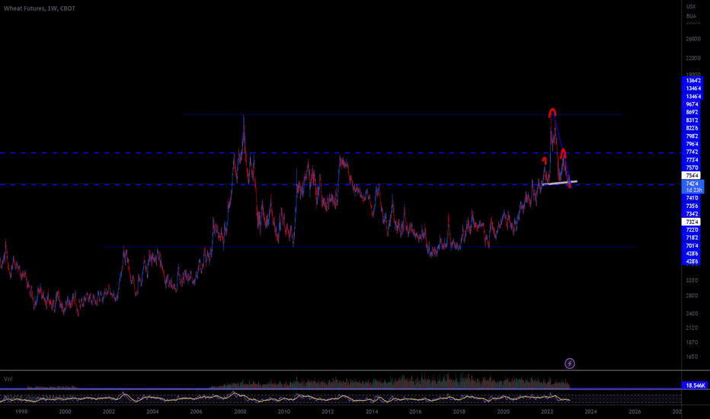Image resolution: width=710 pixels, height=419 pixels.
Task: Click the 822'6 price label
Action: pos(692,128)
